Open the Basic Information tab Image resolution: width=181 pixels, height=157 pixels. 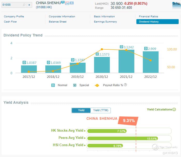104,17
